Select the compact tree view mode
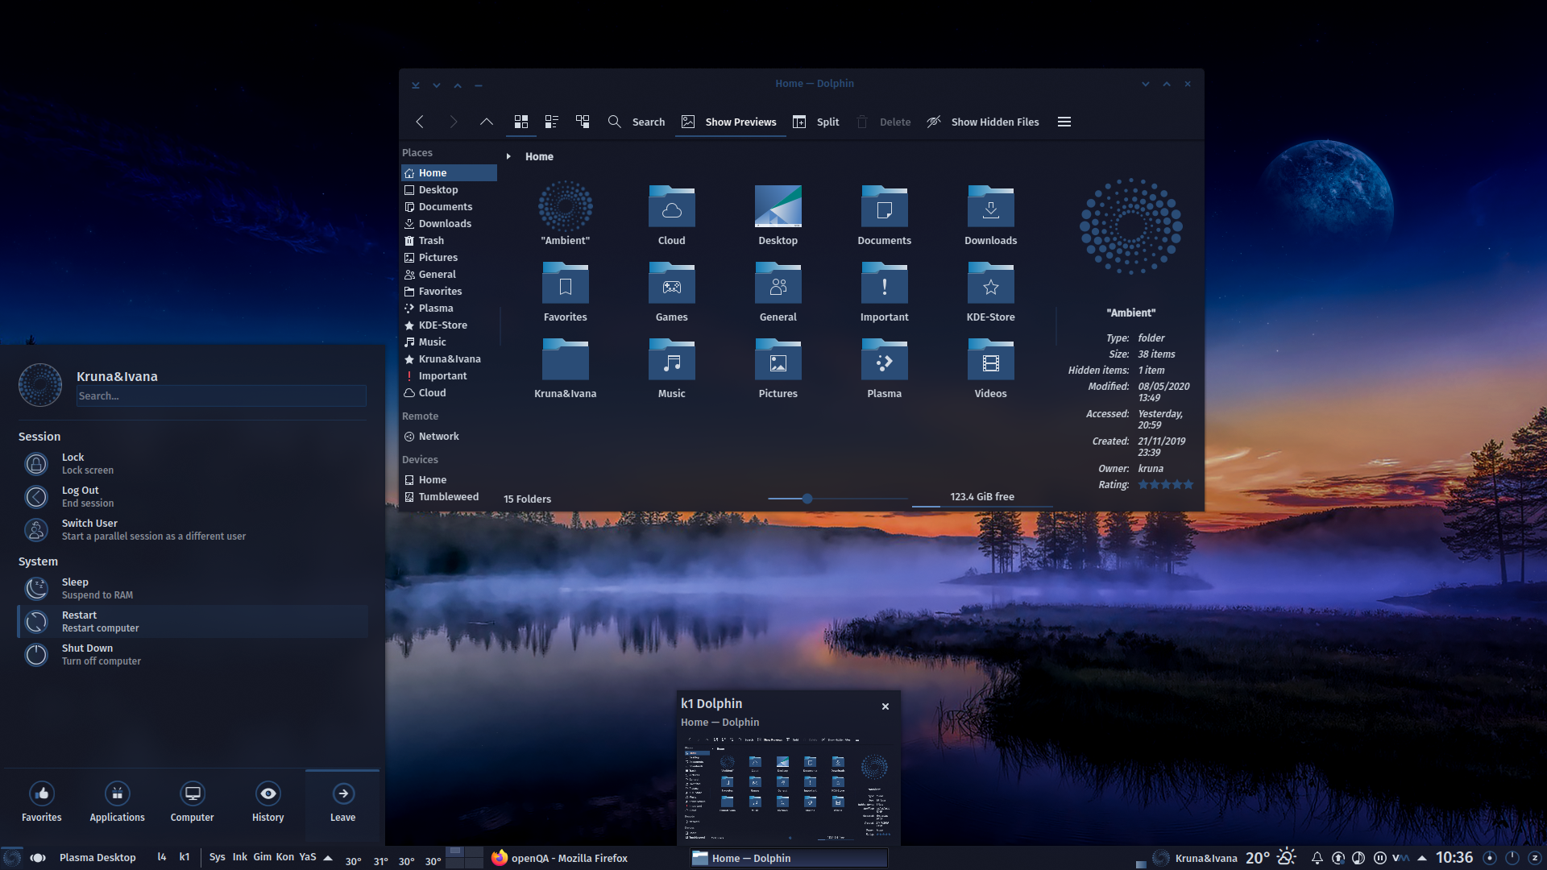The image size is (1547, 870). (x=583, y=122)
